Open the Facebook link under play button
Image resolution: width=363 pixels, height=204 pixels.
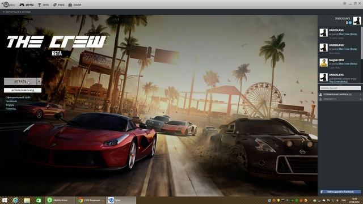tap(11, 101)
